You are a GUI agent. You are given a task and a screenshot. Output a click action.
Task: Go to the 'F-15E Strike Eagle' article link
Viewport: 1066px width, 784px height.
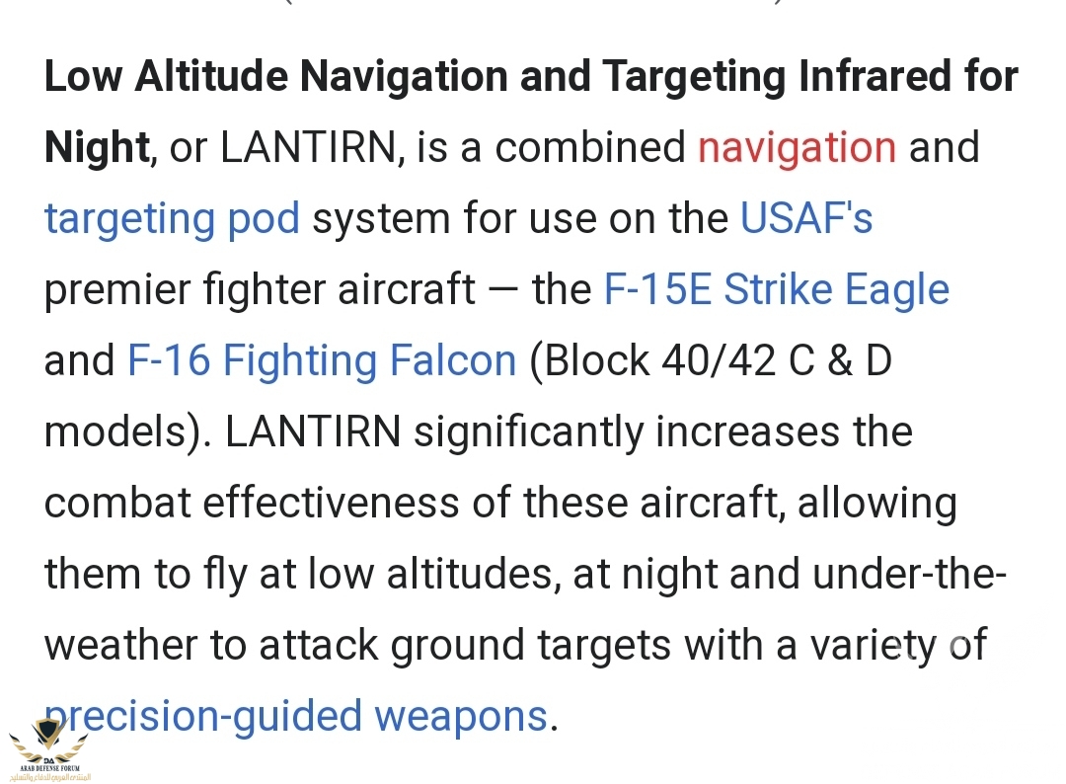tap(776, 290)
